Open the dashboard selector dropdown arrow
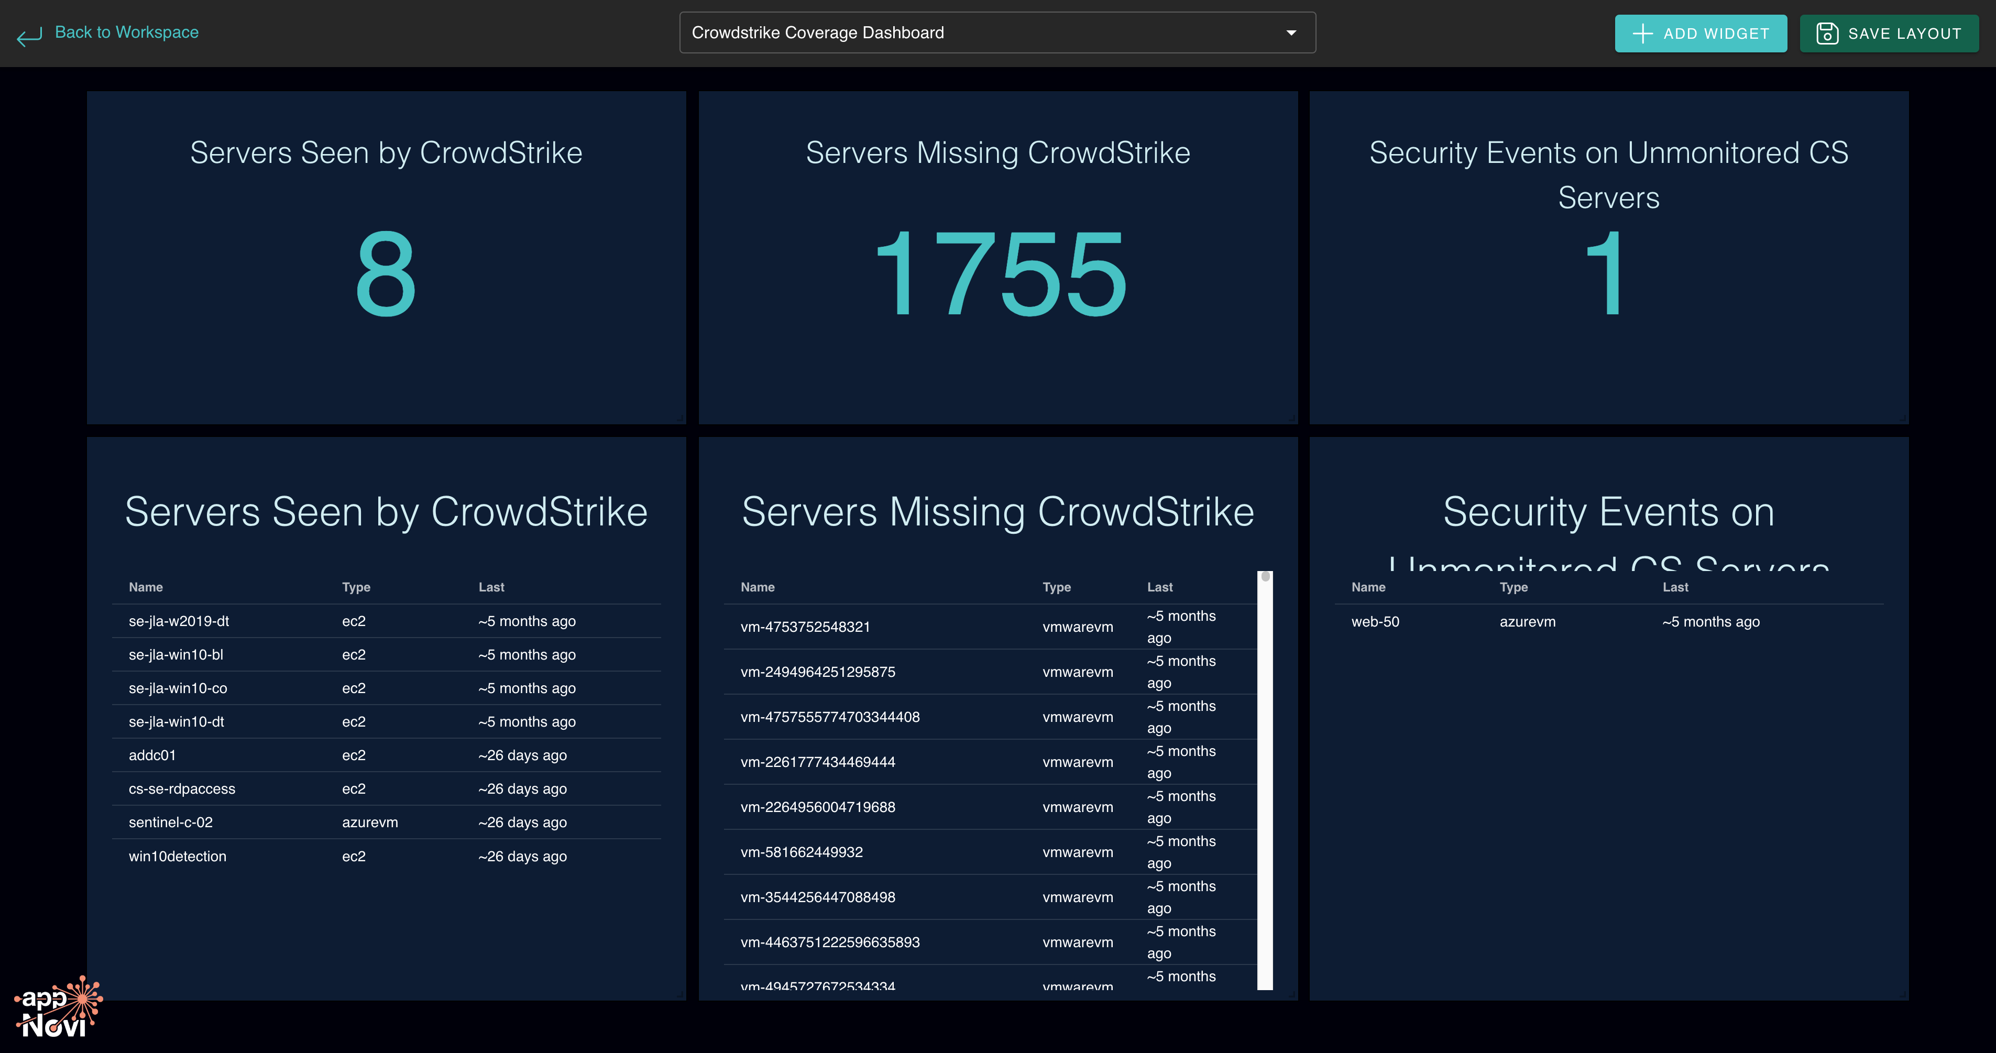 point(1291,32)
